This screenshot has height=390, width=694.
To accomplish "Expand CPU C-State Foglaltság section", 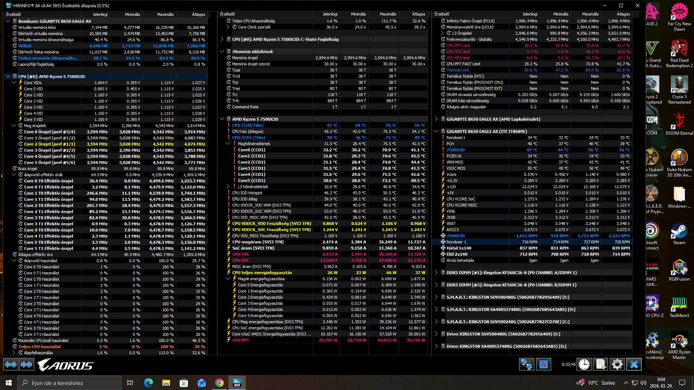I will click(222, 39).
